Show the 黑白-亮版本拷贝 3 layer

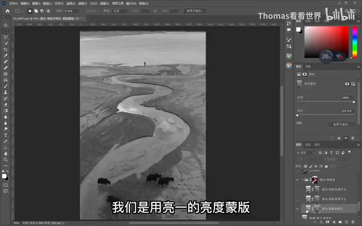coord(297,190)
